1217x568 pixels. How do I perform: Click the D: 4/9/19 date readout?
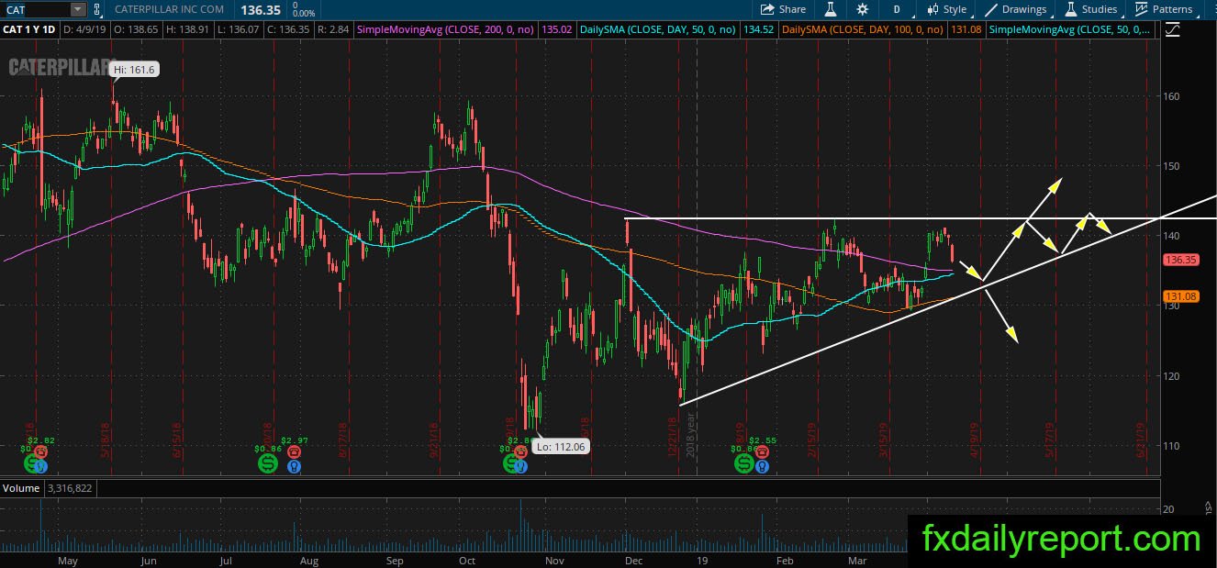tap(84, 29)
